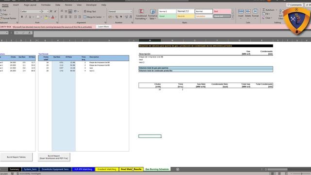
Task: Click the Build Report Tables button
Action: [16, 157]
